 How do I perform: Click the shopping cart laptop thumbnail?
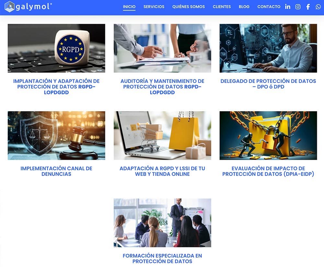(x=162, y=135)
